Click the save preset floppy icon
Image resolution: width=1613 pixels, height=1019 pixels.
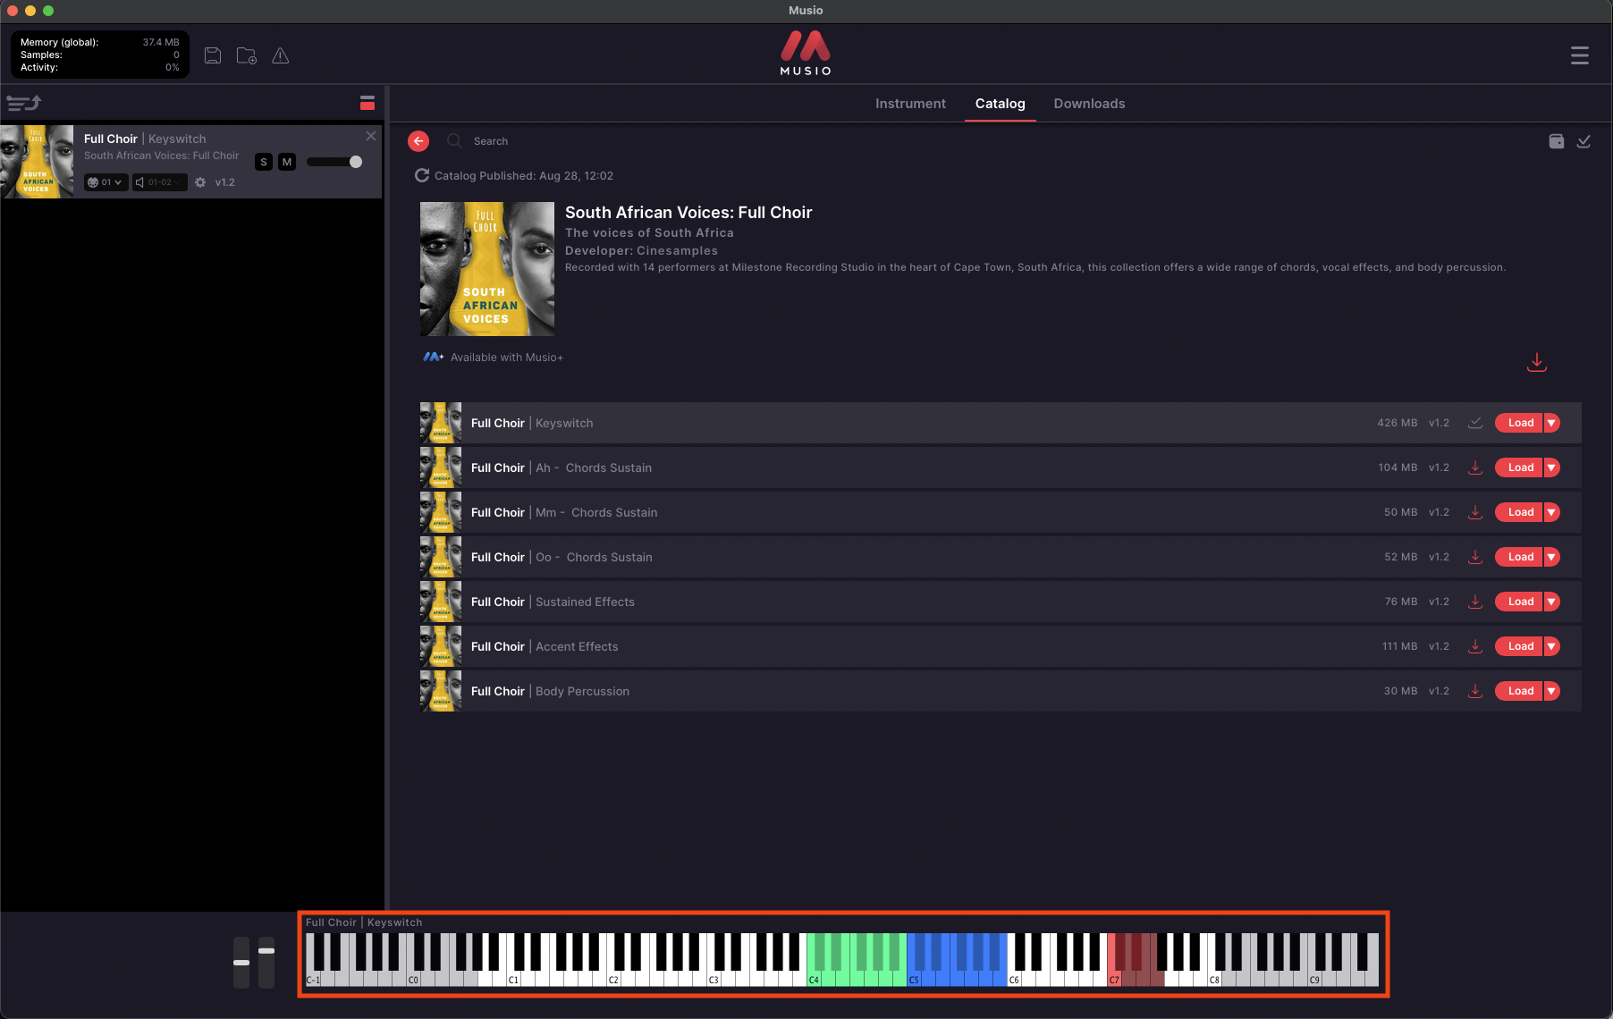pos(213,55)
